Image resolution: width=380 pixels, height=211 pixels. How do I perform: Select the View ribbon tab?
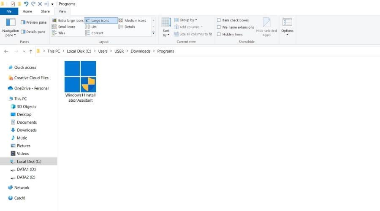coord(62,11)
